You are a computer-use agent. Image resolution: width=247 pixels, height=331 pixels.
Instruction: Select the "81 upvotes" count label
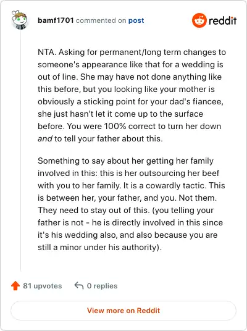point(43,286)
